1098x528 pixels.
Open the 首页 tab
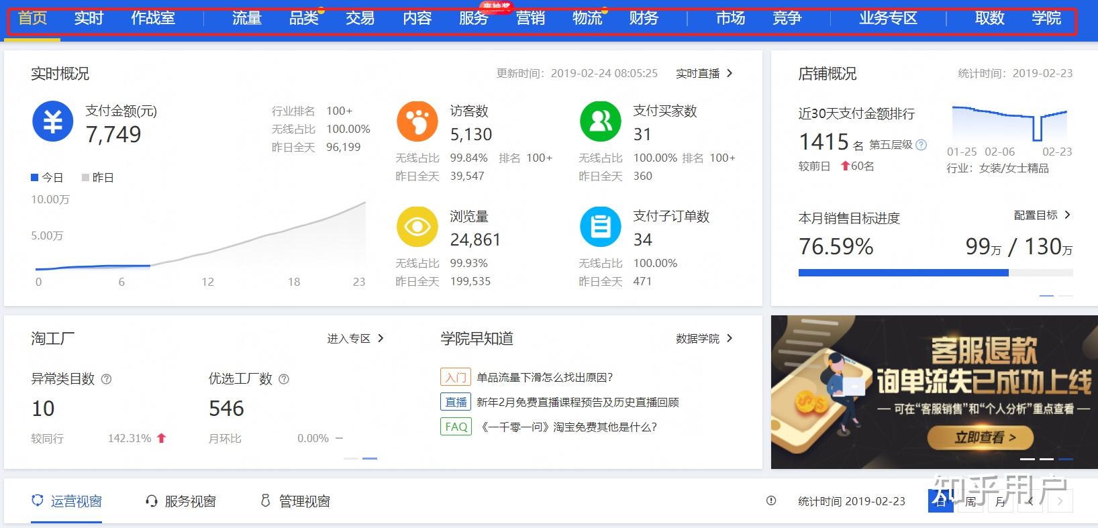point(32,18)
